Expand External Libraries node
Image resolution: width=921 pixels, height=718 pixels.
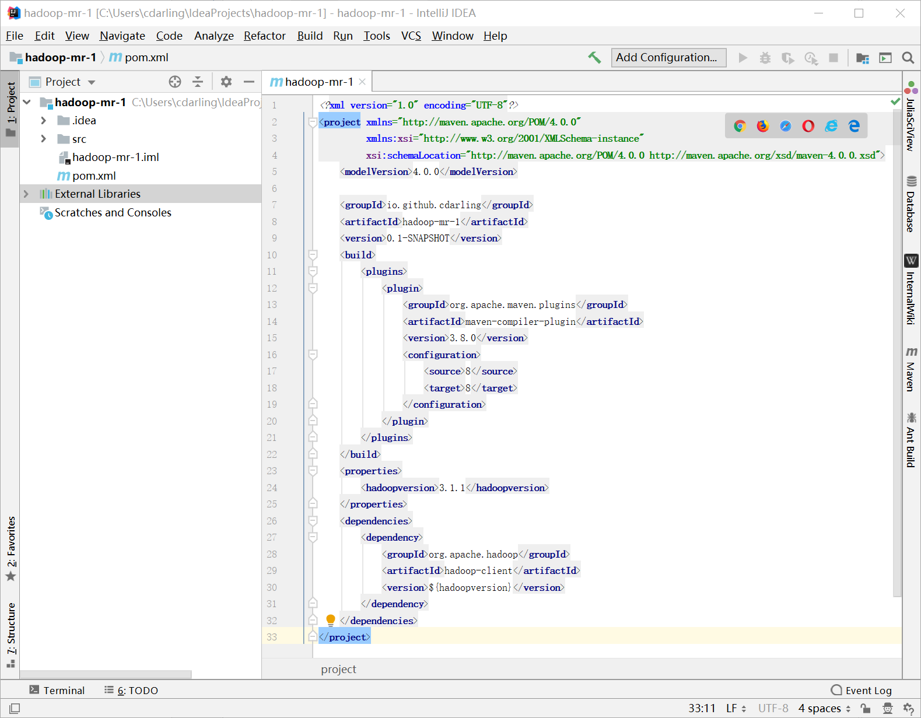26,194
